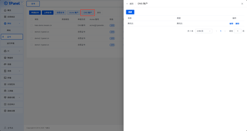Click the demo3.1panel.cn domain

[x=42, y=32]
